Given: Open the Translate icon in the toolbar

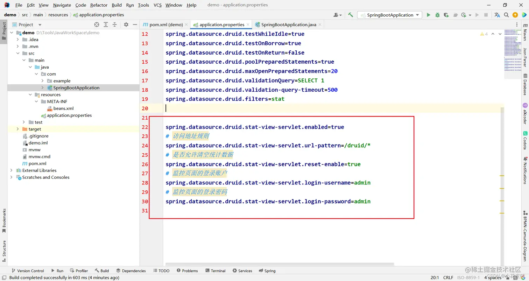Looking at the screenshot, I should click(x=497, y=15).
